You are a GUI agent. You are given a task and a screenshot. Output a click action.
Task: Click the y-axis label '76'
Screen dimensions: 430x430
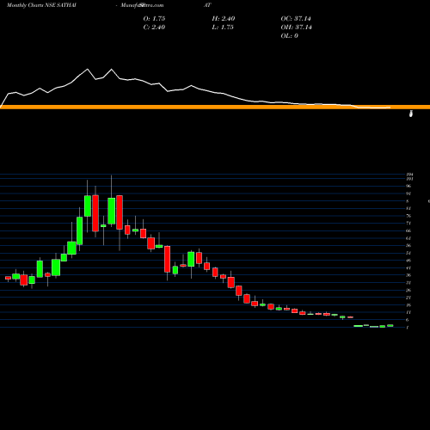[x=408, y=216]
